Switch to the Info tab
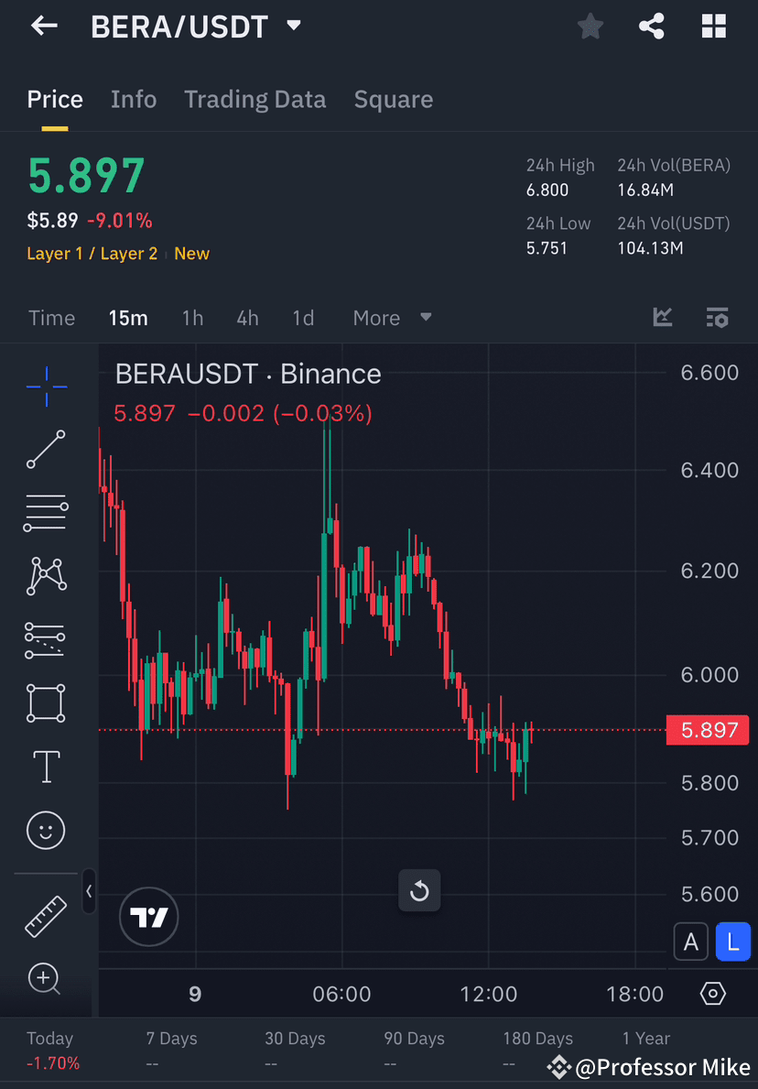This screenshot has width=758, height=1089. click(134, 99)
